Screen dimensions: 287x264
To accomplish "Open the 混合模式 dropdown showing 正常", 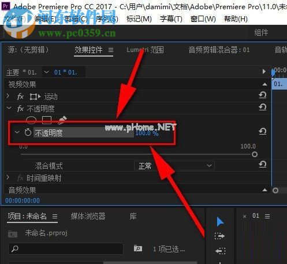I will click(x=174, y=166).
